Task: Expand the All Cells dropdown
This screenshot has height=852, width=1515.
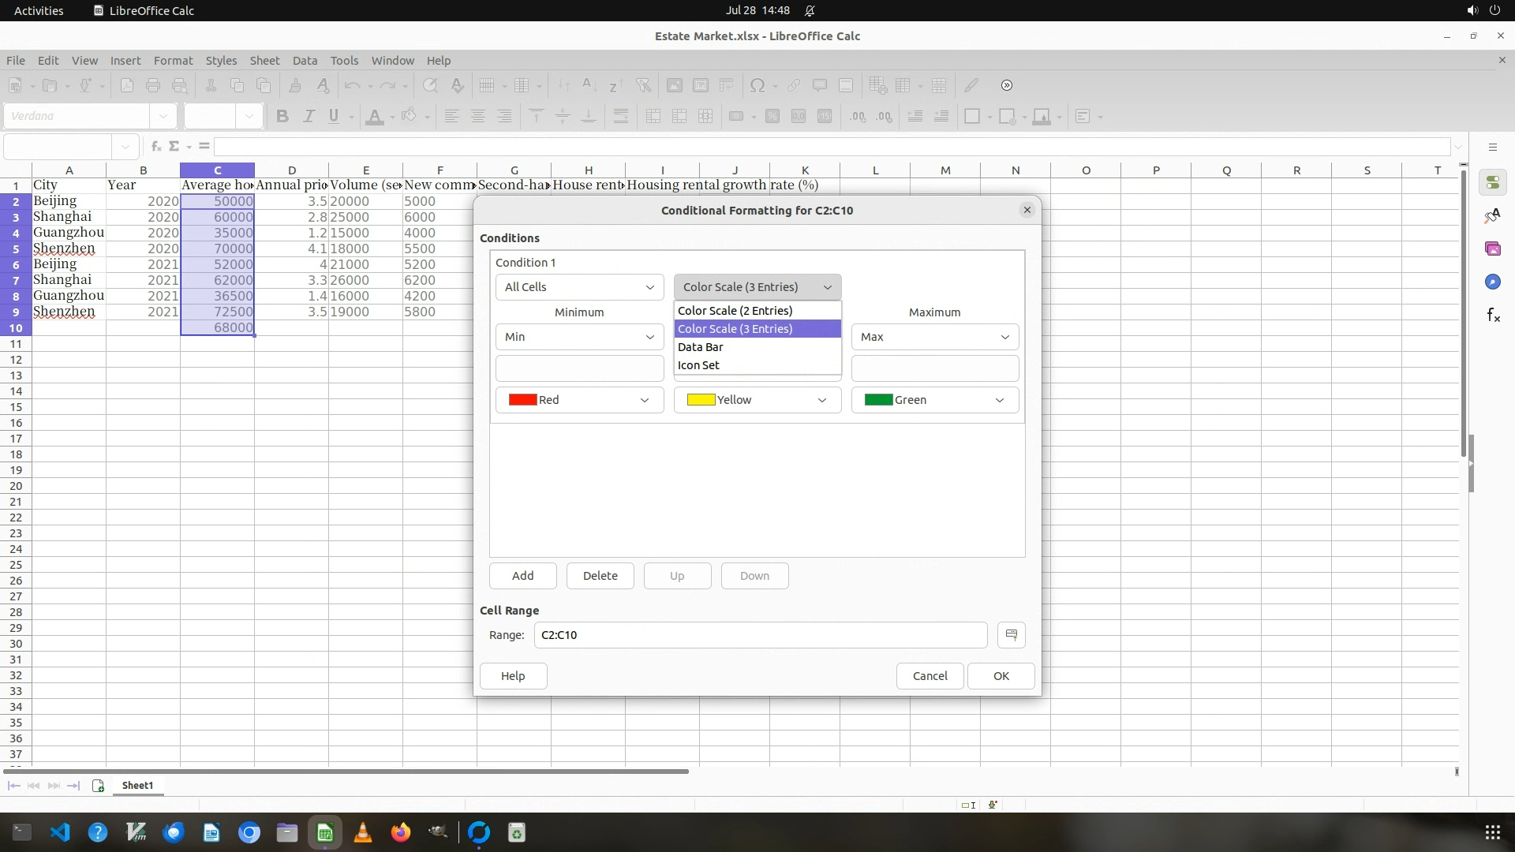Action: click(578, 287)
